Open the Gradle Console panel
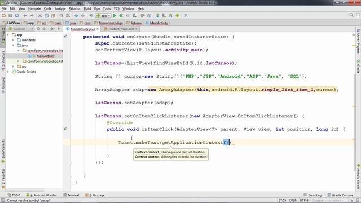This screenshot has height=203, width=361. point(340,195)
